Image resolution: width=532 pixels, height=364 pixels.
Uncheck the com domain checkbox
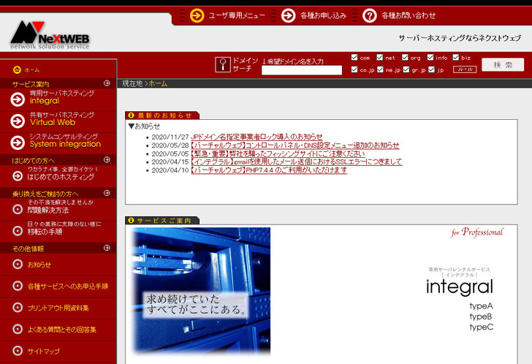(354, 57)
